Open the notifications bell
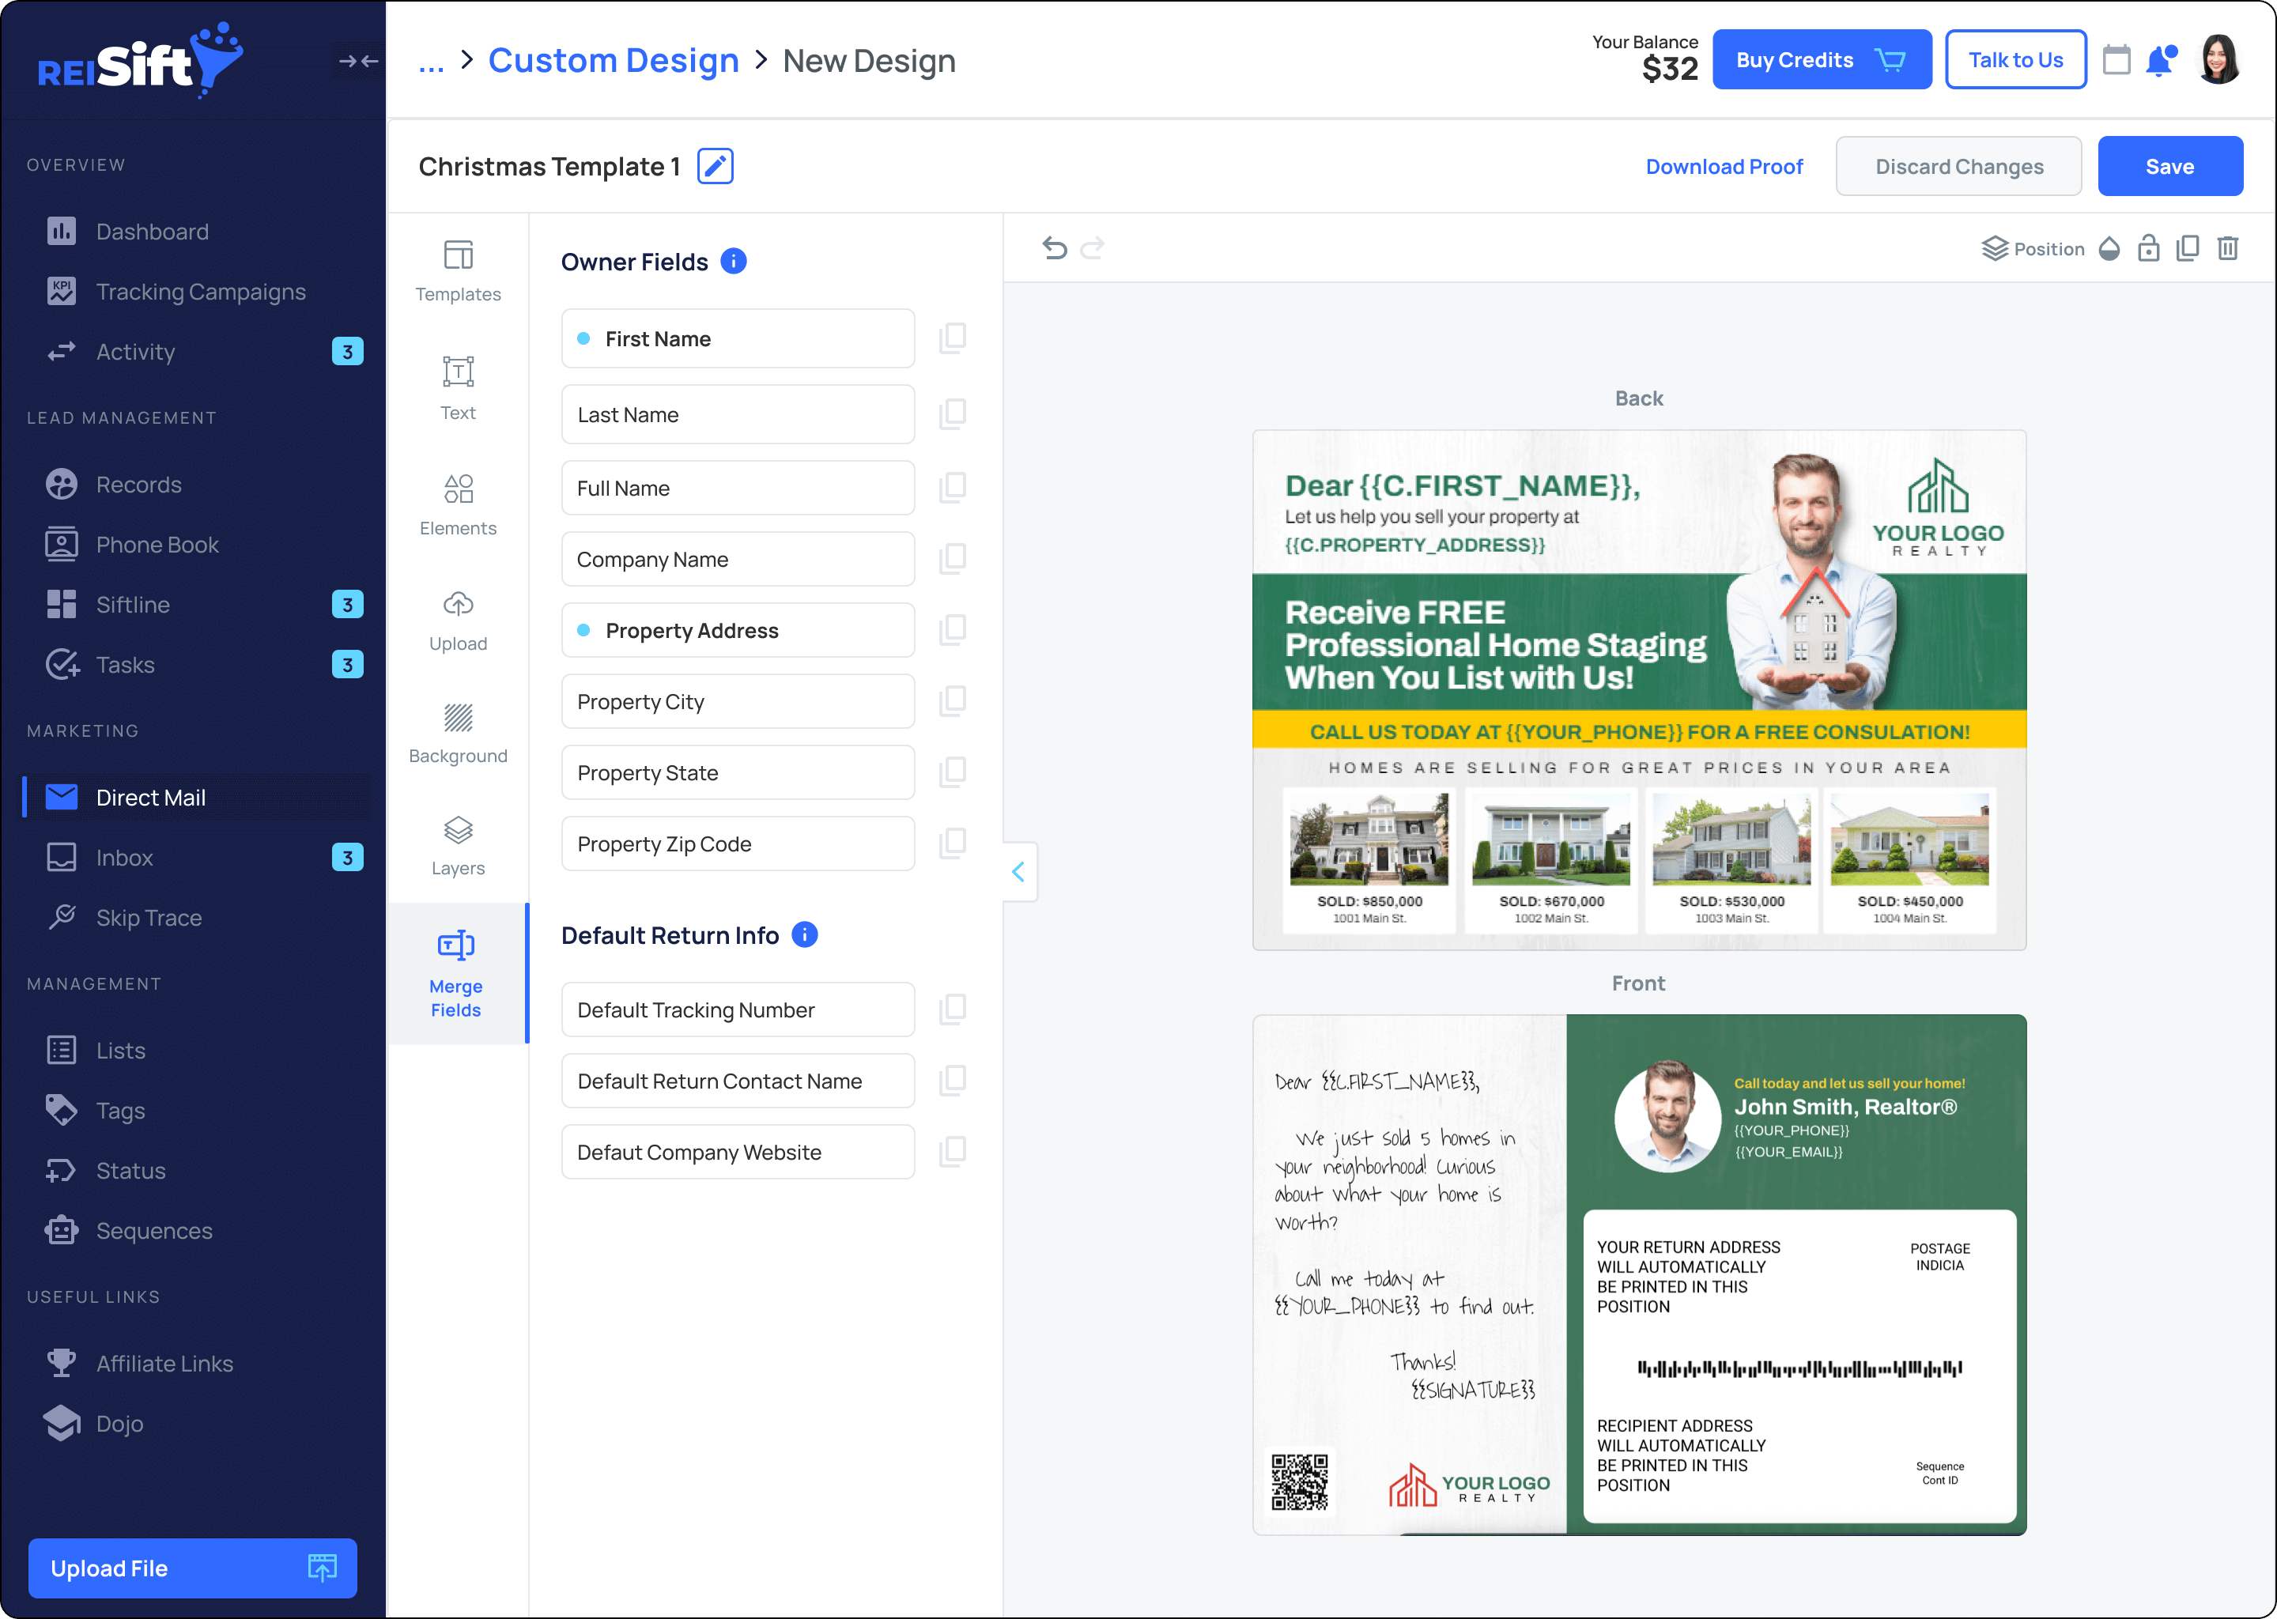Viewport: 2277px width, 1619px height. coord(2159,60)
